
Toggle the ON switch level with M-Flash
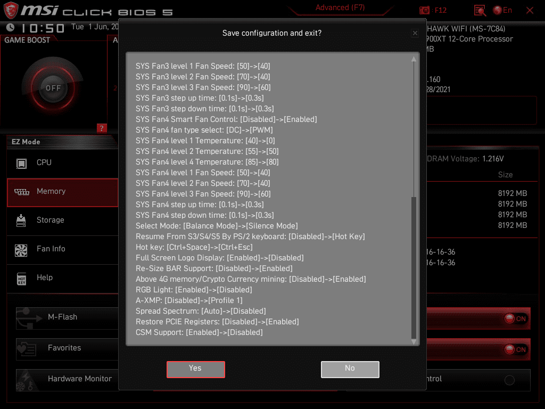click(x=515, y=318)
